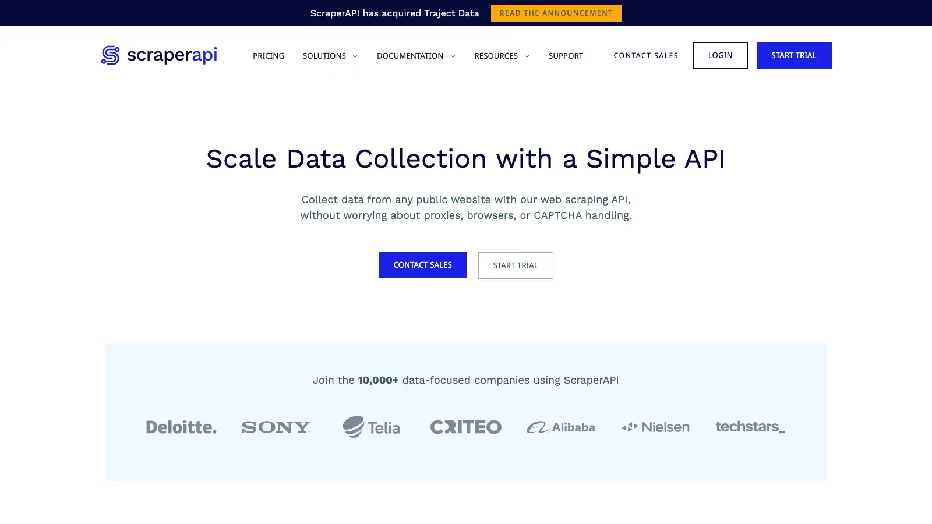
Task: Click the Deloitte logo
Action: point(181,427)
